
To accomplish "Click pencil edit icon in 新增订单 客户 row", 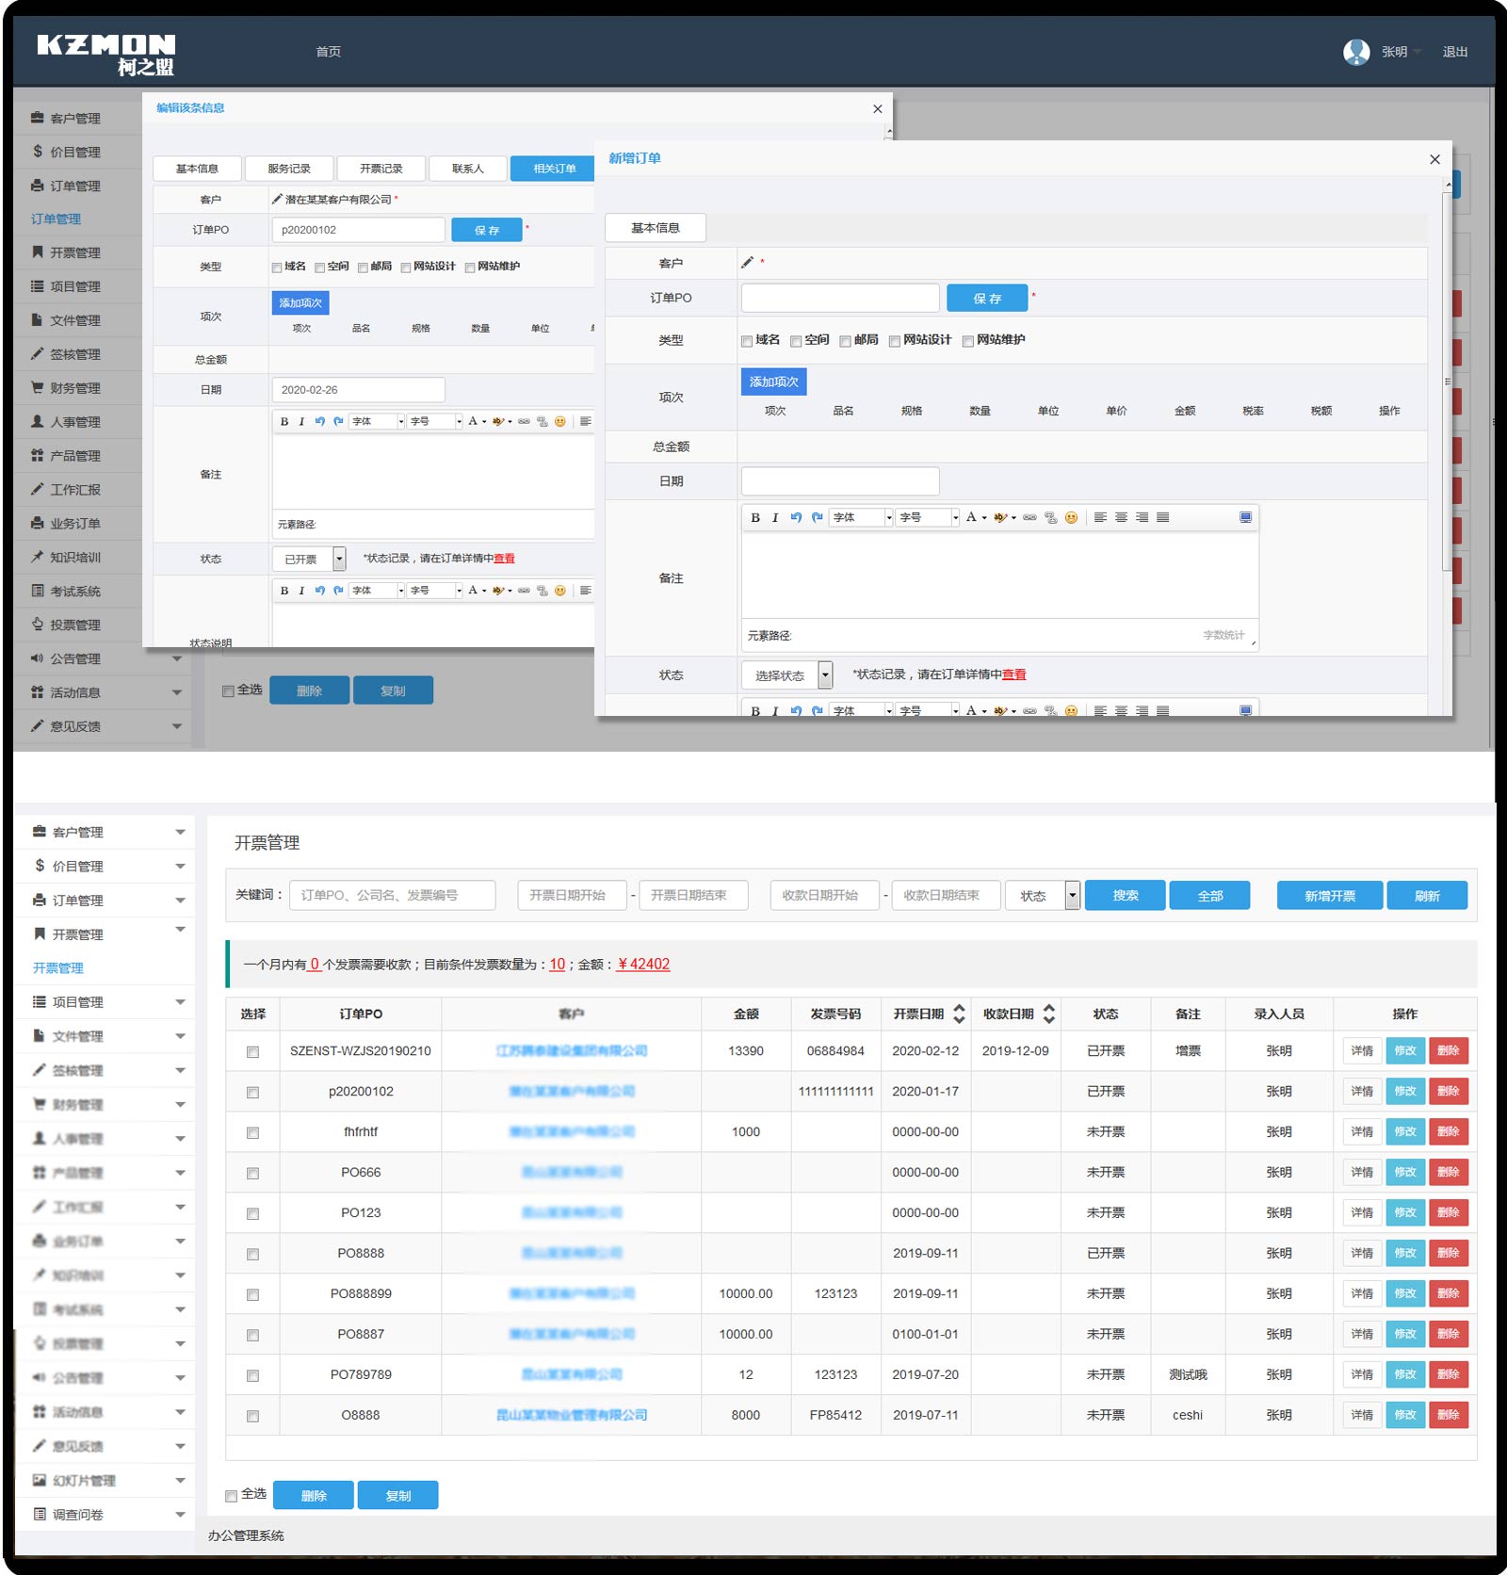I will (748, 263).
